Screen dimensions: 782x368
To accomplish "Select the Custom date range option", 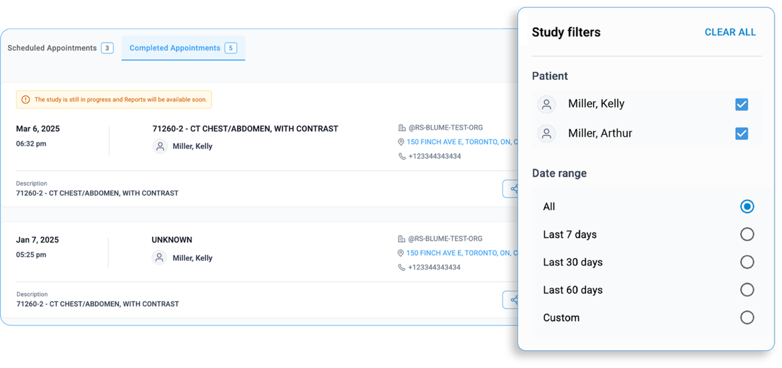I will (747, 318).
